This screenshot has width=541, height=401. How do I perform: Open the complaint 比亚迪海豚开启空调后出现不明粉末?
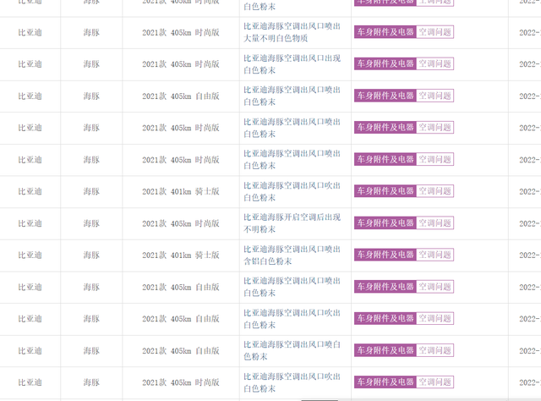292,223
